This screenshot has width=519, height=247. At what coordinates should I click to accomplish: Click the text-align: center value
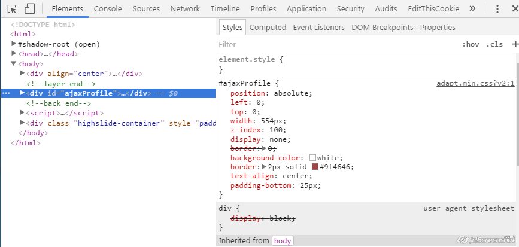pyautogui.click(x=296, y=176)
